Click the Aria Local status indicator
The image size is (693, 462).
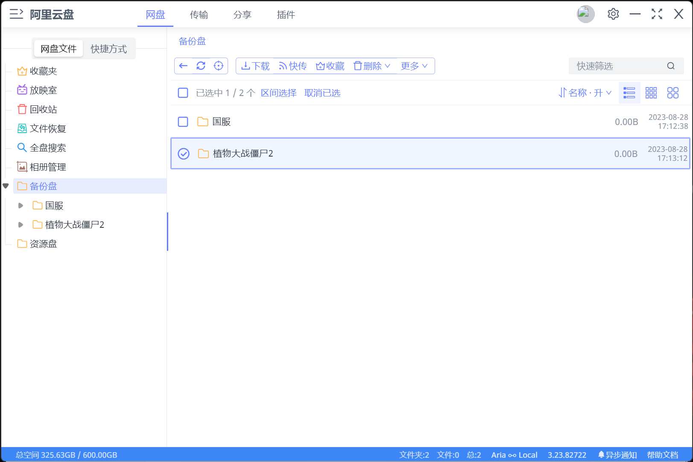tap(514, 455)
